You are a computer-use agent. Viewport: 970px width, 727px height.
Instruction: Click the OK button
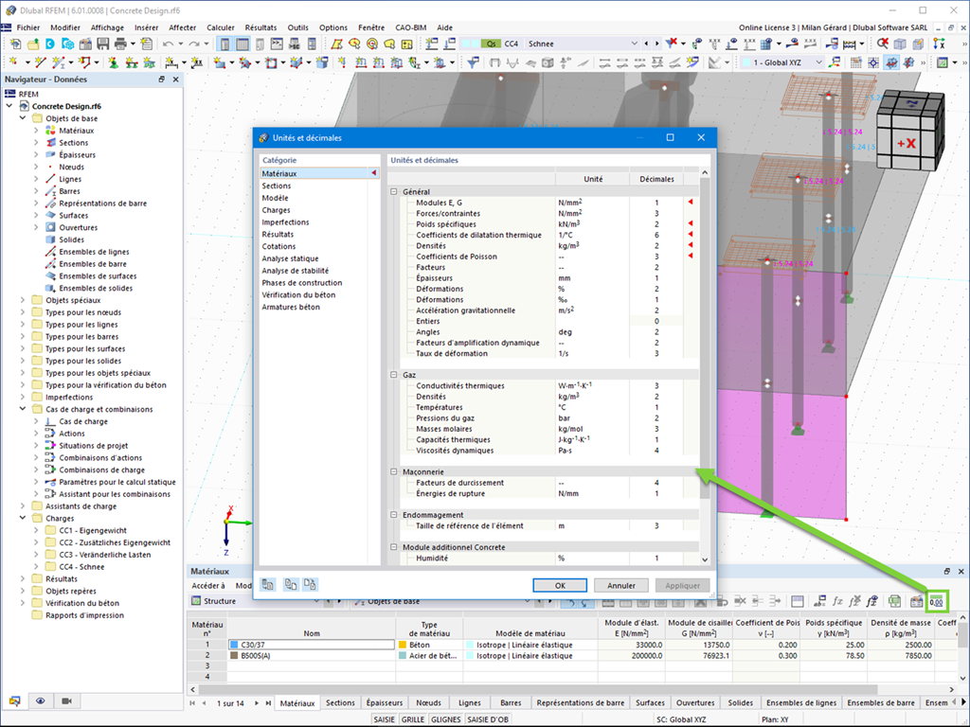(x=560, y=585)
